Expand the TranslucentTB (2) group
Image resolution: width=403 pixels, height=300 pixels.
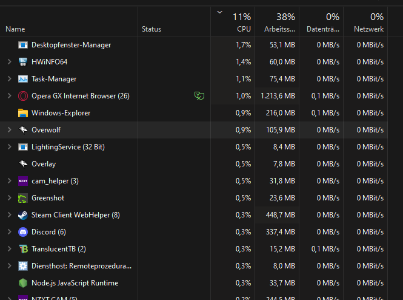[10, 249]
